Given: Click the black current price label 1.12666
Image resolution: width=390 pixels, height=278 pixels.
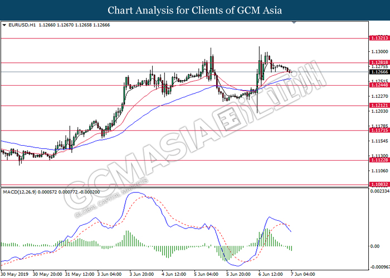Looking at the screenshot, I should [379, 72].
